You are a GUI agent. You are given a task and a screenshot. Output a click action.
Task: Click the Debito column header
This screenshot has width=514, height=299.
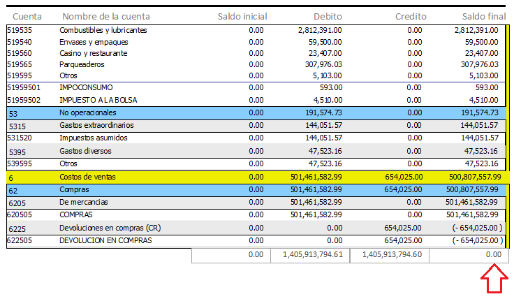(x=328, y=16)
